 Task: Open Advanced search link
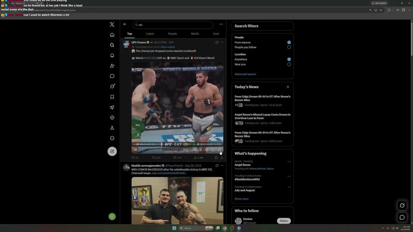[x=245, y=74]
